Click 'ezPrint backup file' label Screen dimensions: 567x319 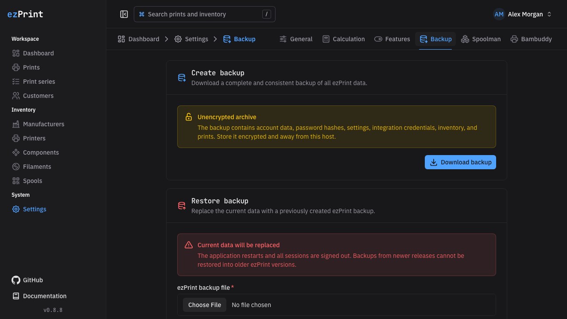(x=203, y=288)
